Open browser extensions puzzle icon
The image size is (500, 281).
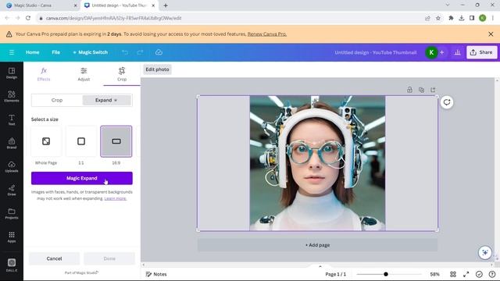(451, 18)
